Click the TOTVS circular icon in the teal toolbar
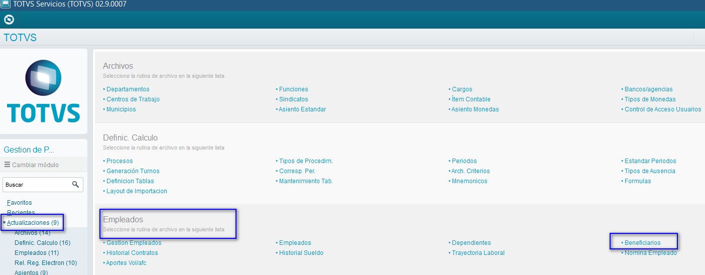This screenshot has height=275, width=705. 9,20
